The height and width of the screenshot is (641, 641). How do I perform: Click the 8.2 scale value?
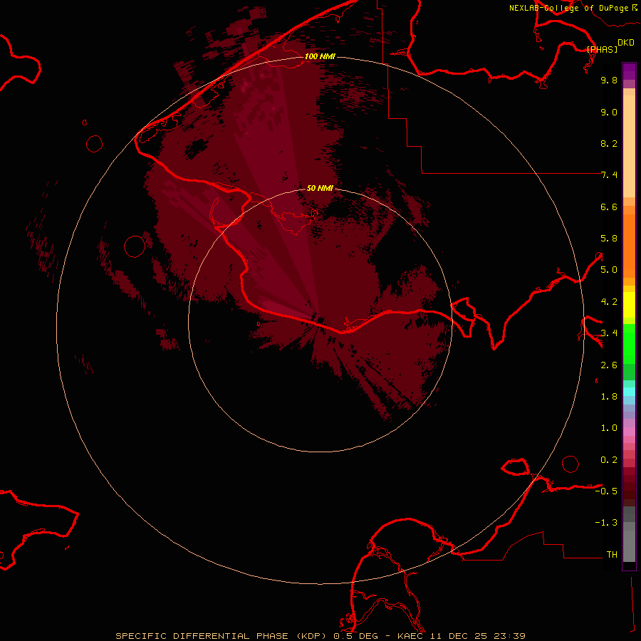pos(609,143)
